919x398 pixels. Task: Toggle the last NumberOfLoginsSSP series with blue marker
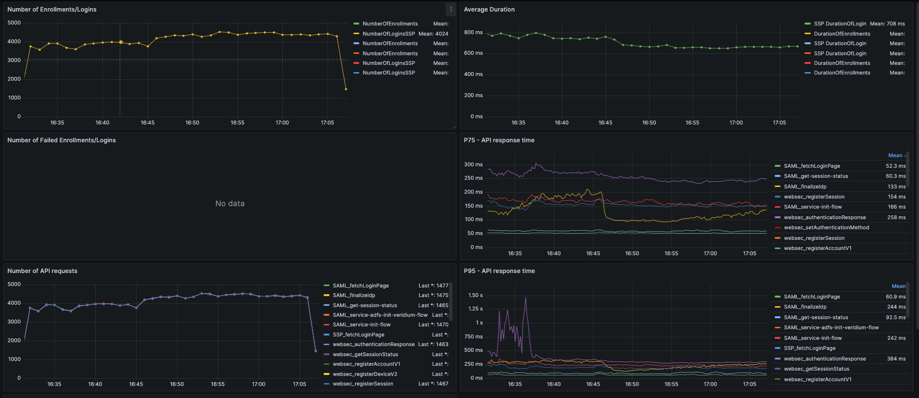click(x=389, y=73)
